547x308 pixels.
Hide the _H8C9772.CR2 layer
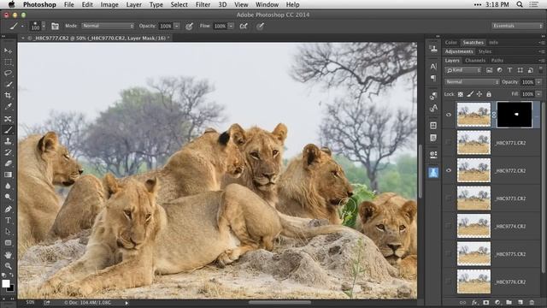tap(449, 170)
